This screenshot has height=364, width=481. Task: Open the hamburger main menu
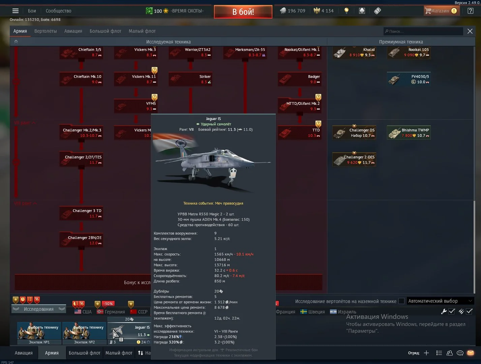(16, 11)
